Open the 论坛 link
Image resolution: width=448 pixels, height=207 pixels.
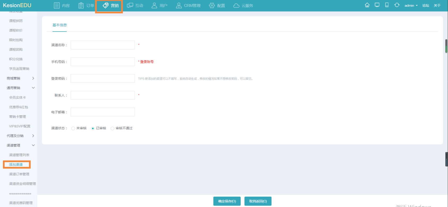click(x=426, y=6)
